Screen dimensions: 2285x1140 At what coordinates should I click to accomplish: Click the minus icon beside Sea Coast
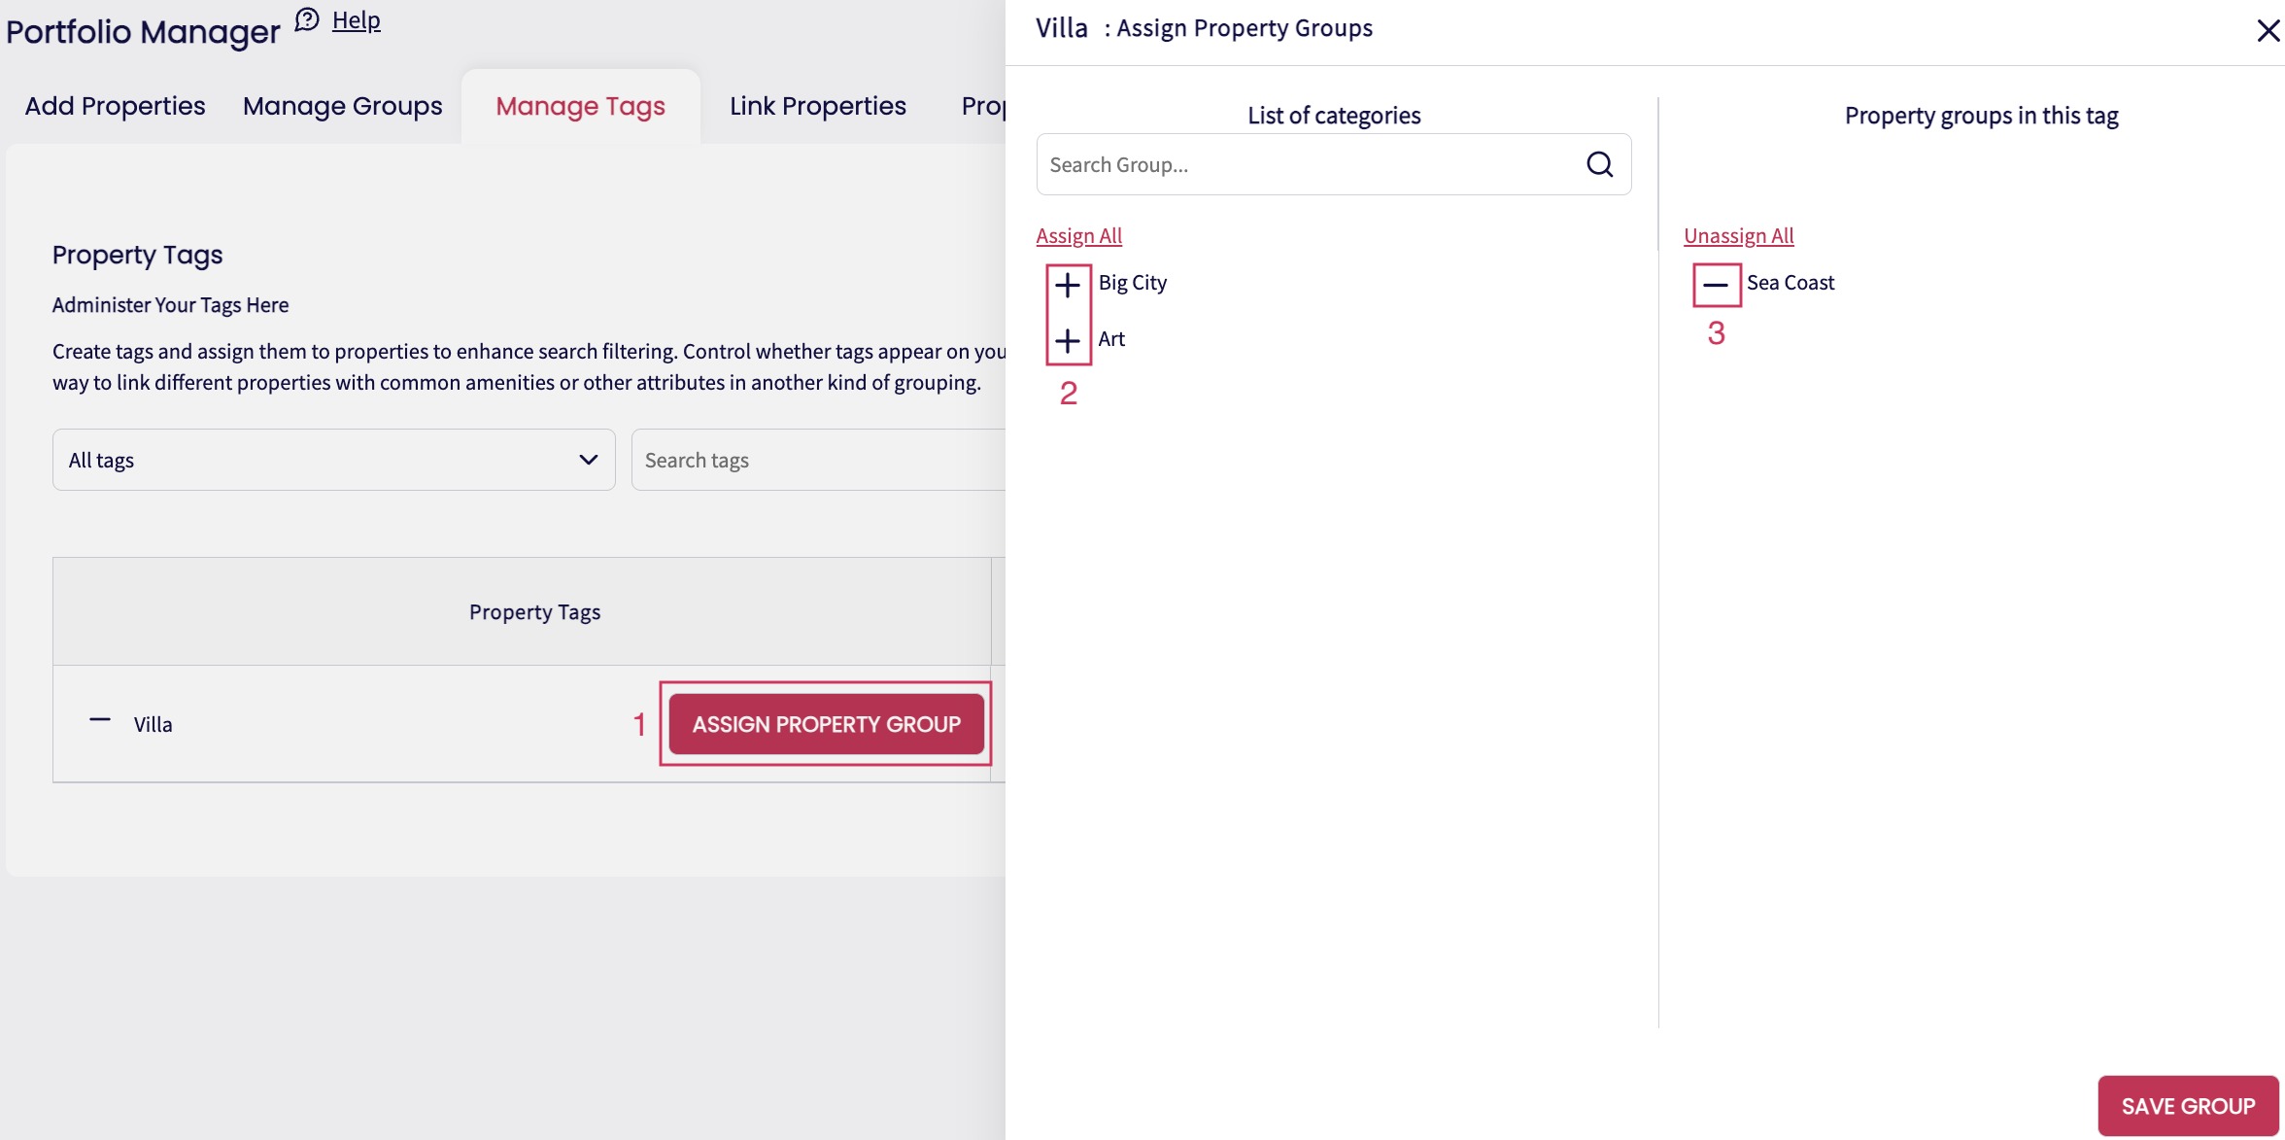coord(1716,285)
